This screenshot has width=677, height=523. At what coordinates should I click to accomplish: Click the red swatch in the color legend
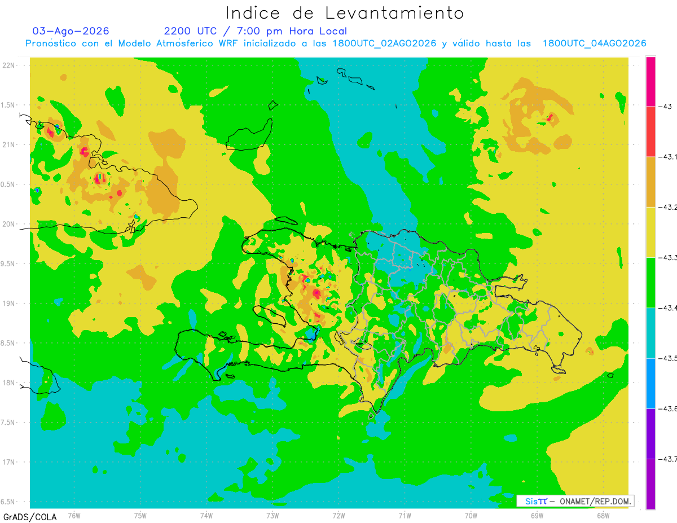650,131
